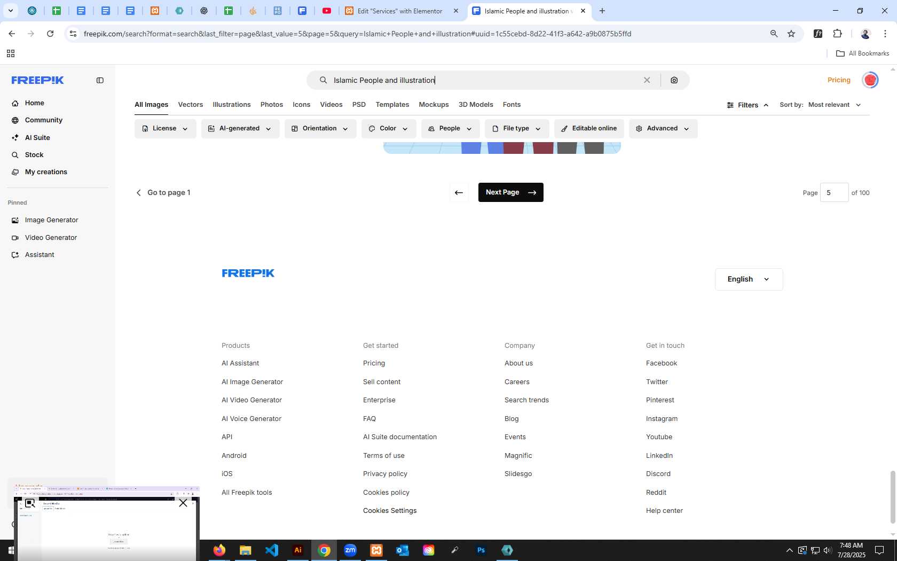
Task: Click the Pricing link in header
Action: [x=839, y=80]
